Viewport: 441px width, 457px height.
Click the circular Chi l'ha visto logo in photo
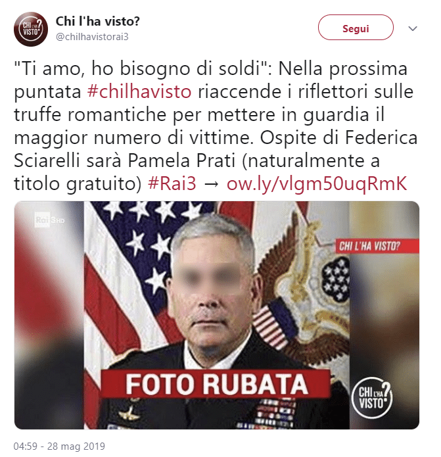click(x=372, y=398)
